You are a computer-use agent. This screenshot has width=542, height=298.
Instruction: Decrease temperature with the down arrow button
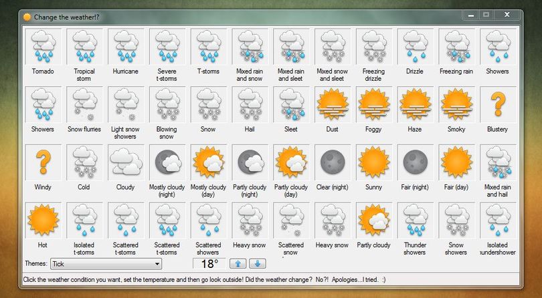pyautogui.click(x=258, y=264)
